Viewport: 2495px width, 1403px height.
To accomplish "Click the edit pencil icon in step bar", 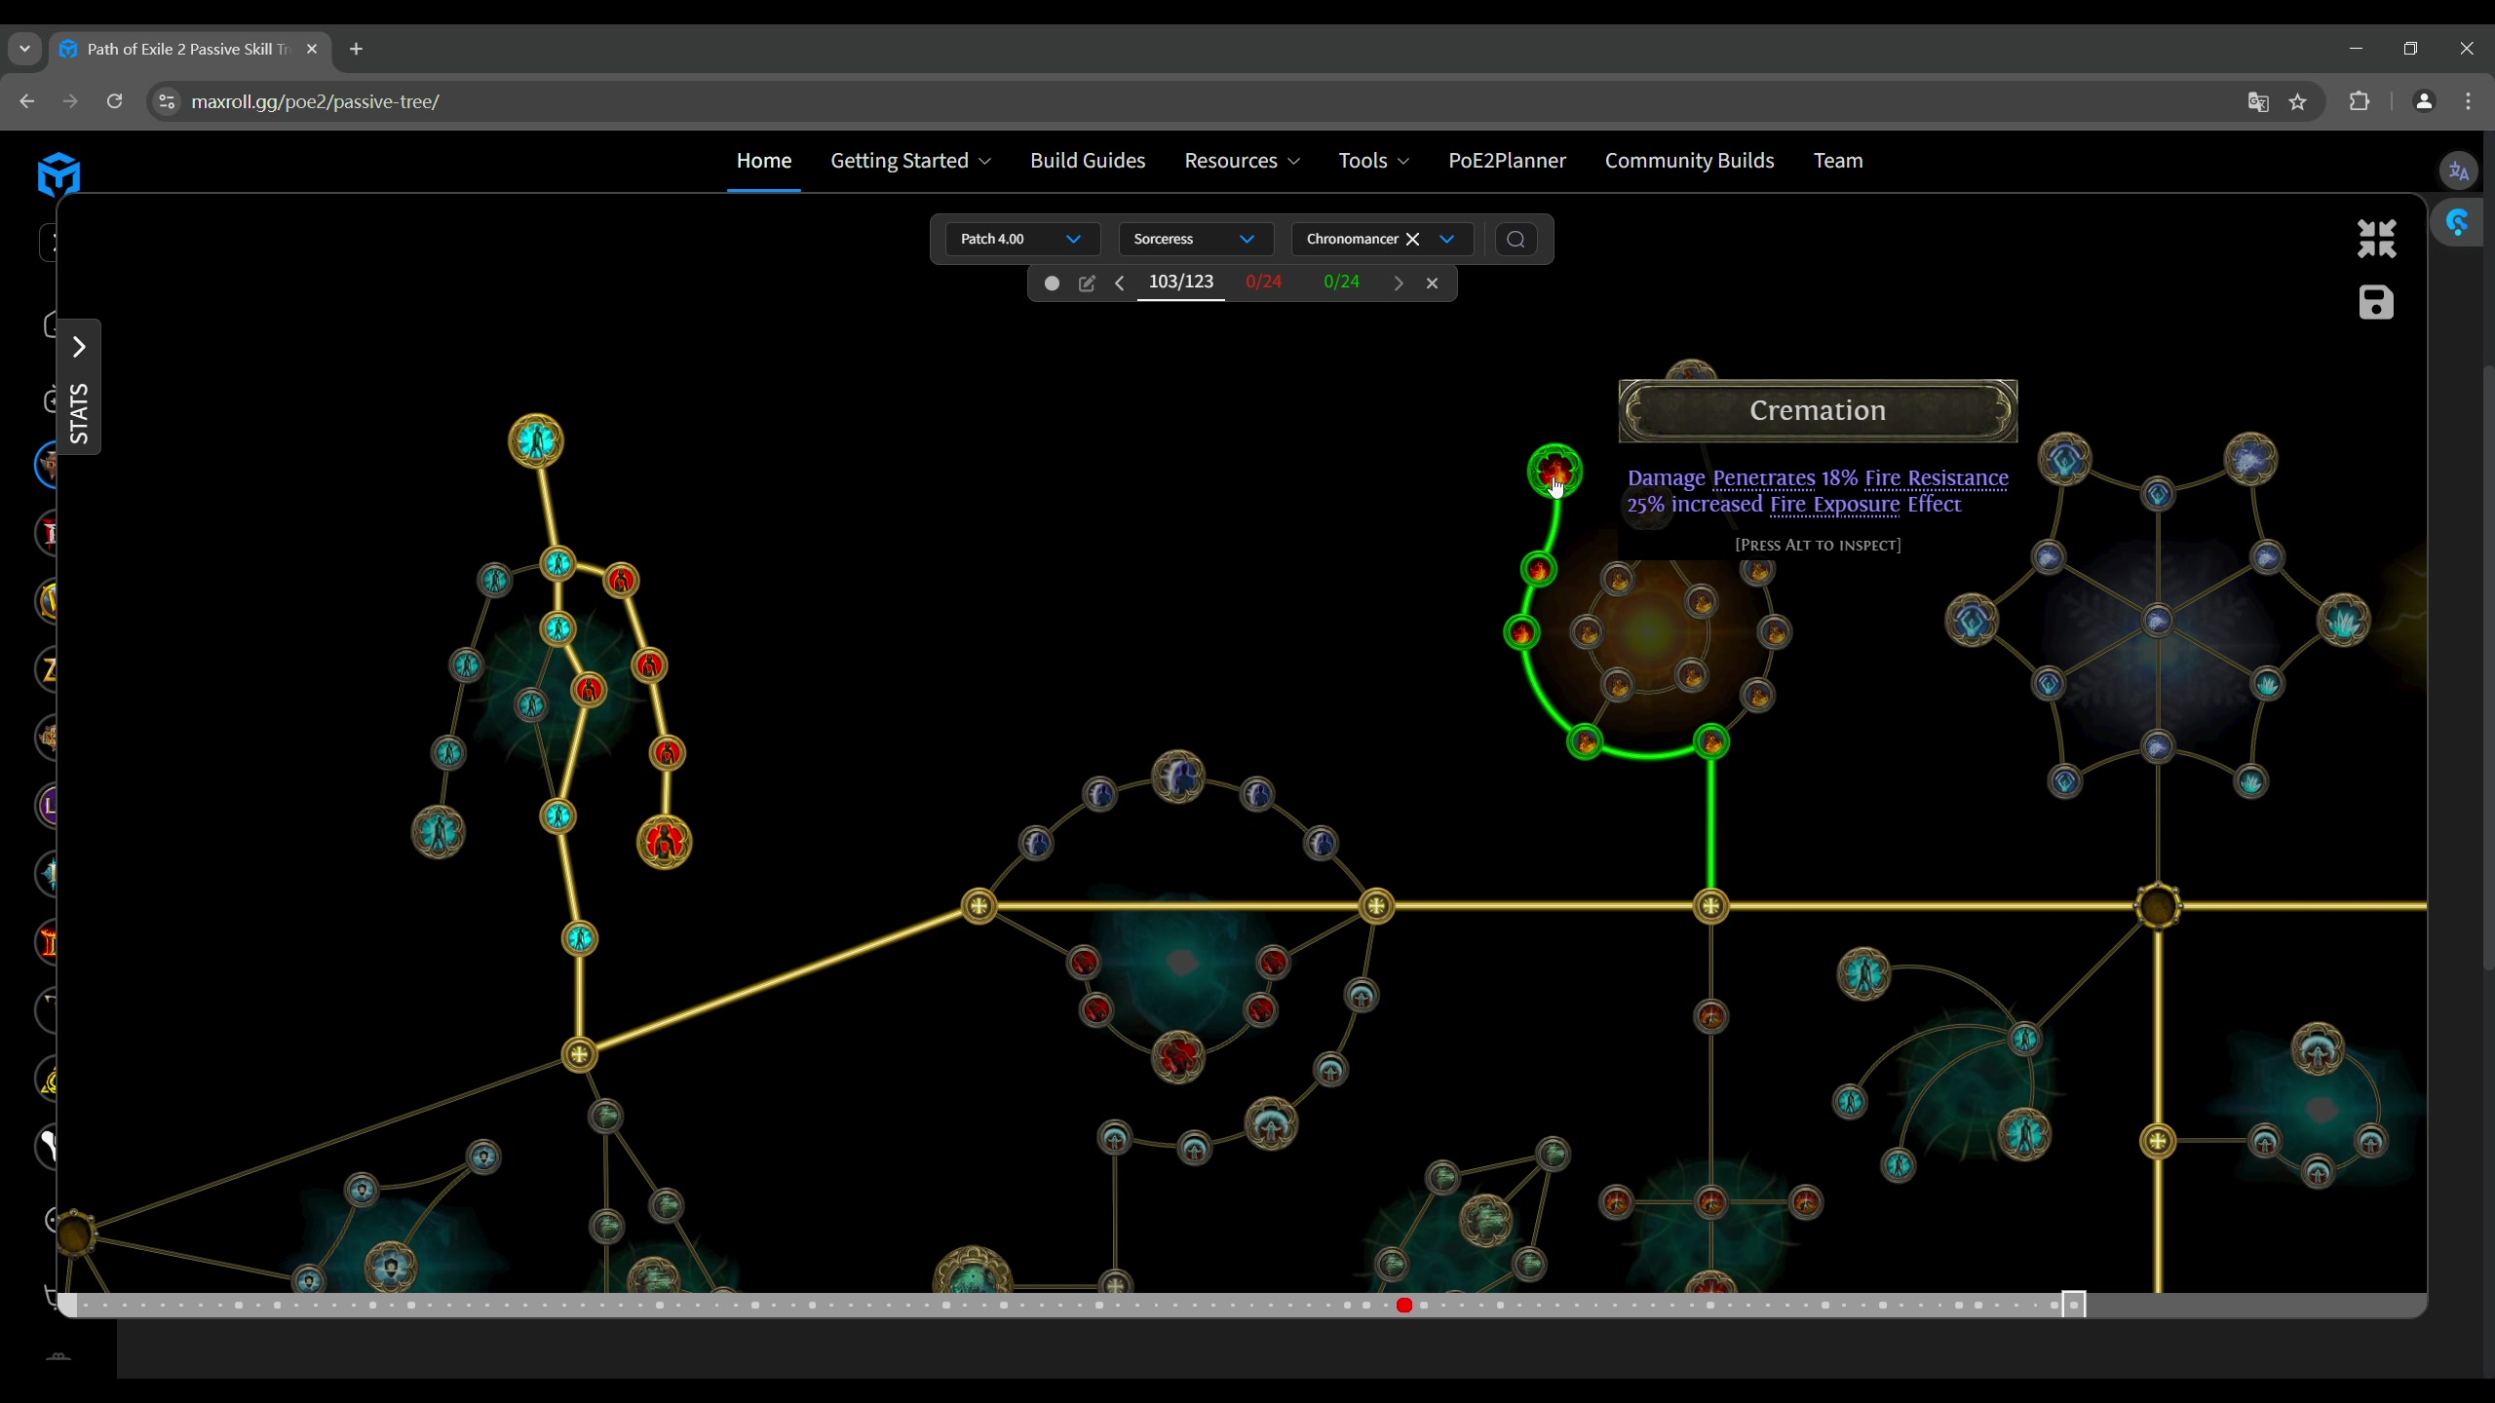I will (1088, 284).
